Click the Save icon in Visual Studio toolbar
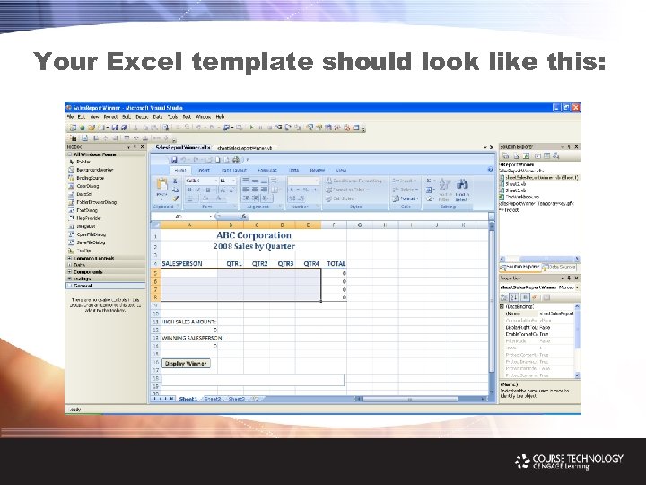The height and width of the screenshot is (485, 646). click(115, 128)
